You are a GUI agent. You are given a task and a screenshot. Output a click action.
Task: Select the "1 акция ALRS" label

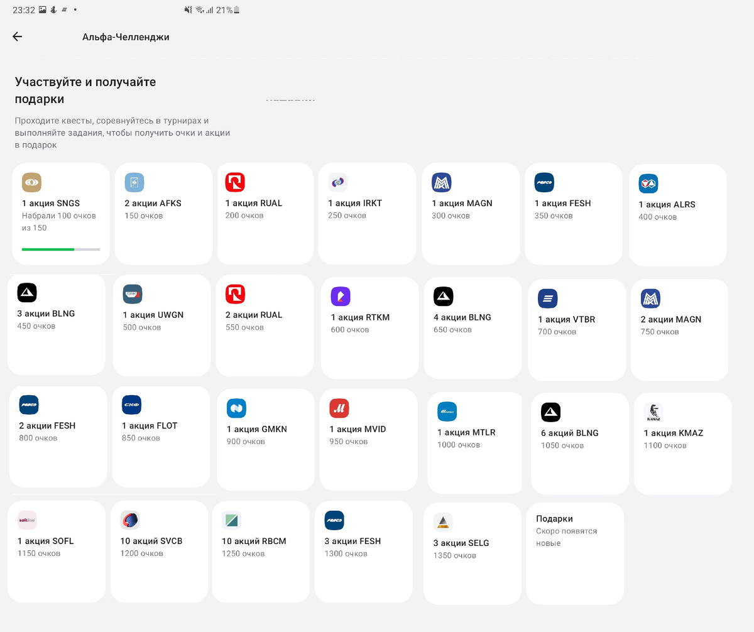(667, 204)
